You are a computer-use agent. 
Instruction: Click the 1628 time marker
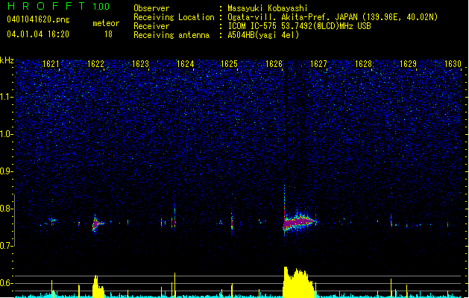pyautogui.click(x=363, y=64)
